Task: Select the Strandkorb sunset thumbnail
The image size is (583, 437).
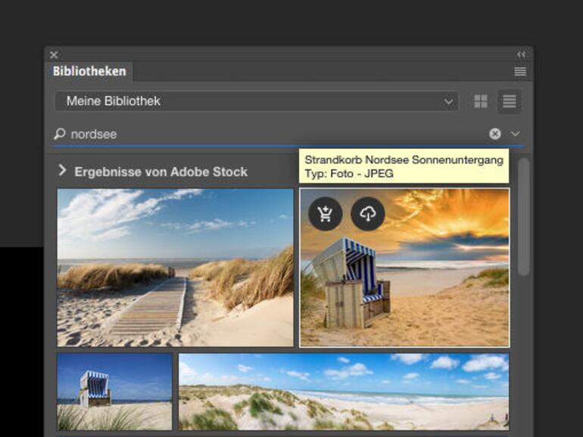Action: tap(404, 268)
